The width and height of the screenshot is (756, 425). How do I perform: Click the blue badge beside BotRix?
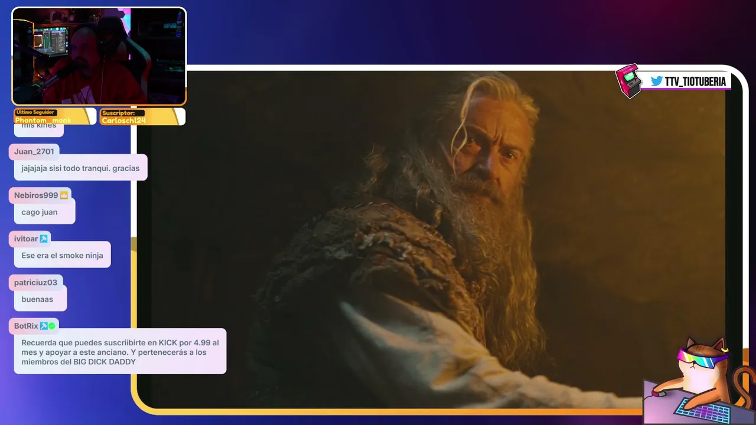pos(44,326)
